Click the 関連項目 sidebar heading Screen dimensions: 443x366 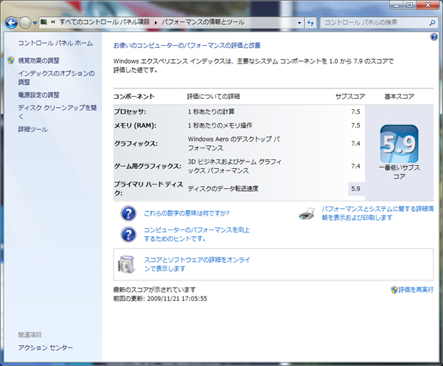point(30,335)
